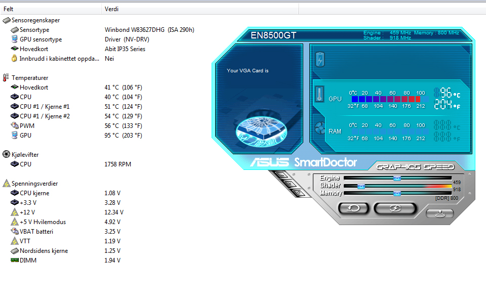Click the Sensoregenskaper section icon
The height and width of the screenshot is (307, 486).
click(x=7, y=20)
